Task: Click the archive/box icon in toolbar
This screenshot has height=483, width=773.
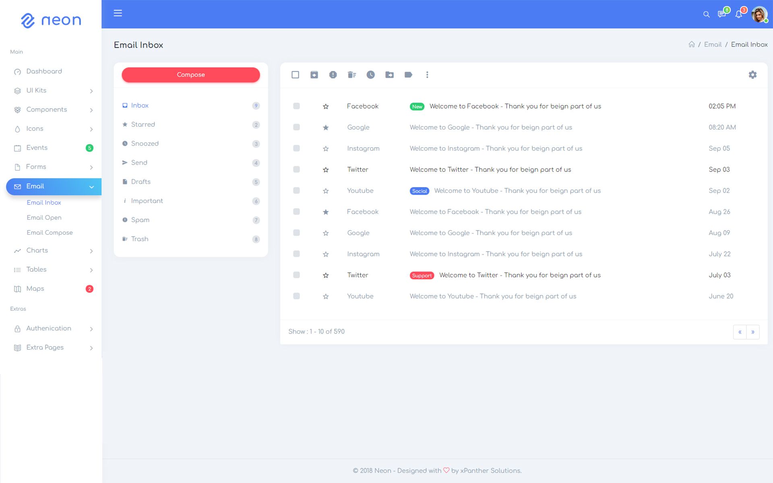Action: click(x=314, y=74)
